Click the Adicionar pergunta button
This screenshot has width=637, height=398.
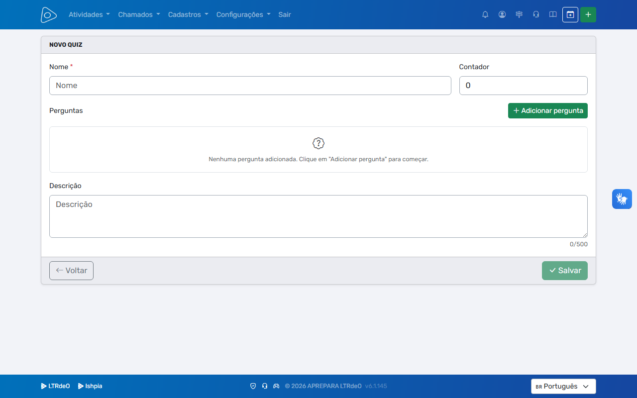[x=548, y=110]
